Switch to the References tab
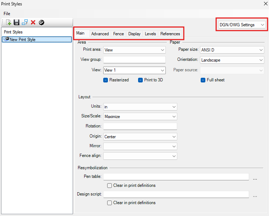 point(170,34)
